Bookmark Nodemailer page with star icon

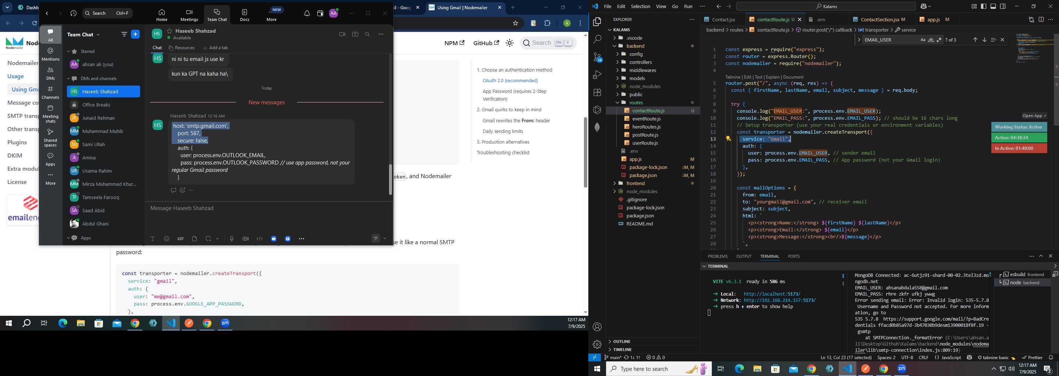point(516,23)
